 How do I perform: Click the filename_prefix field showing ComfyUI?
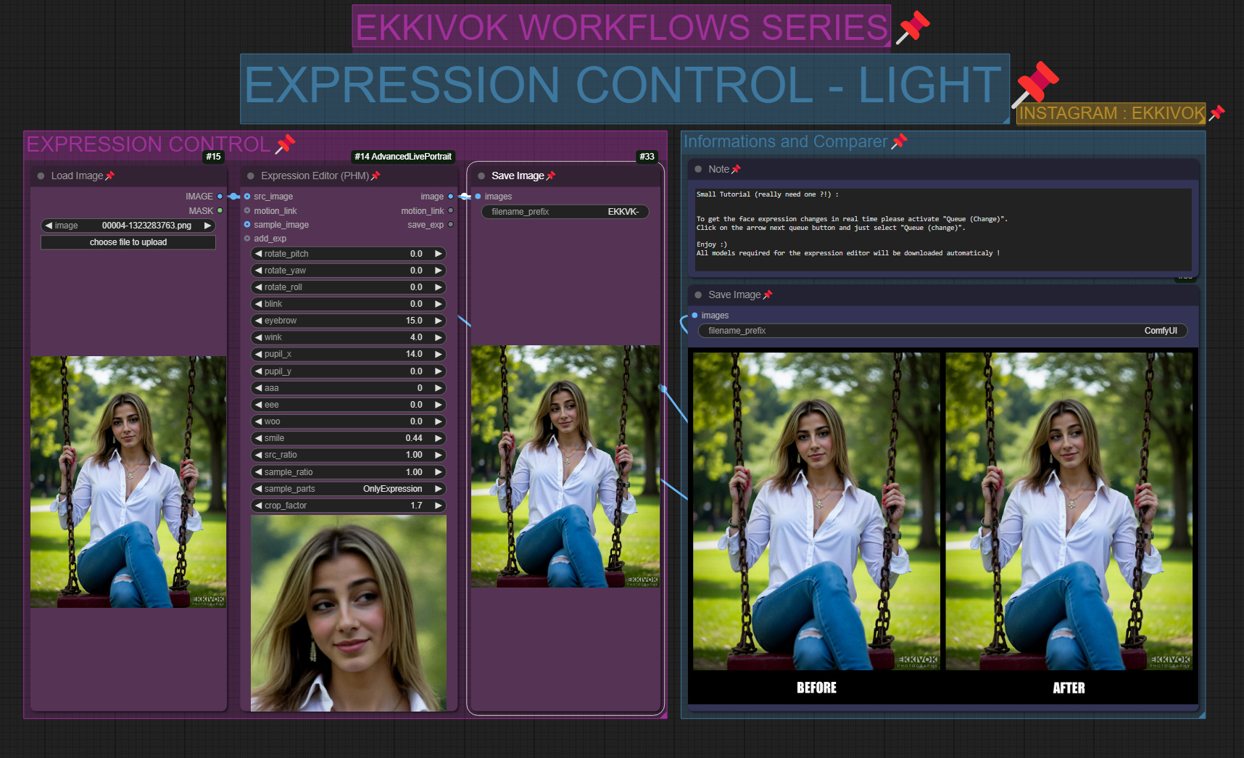[942, 330]
